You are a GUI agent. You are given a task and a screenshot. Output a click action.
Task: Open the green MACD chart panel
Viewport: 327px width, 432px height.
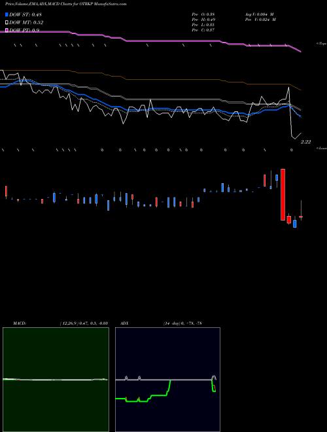coord(56,380)
